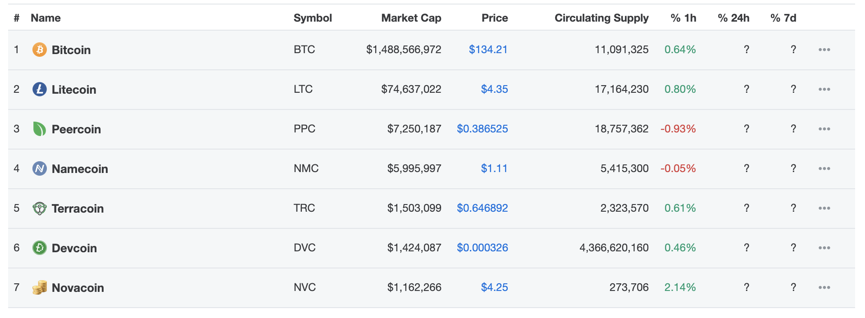Viewport: 865px width, 318px height.
Task: Click the Namecoin logo icon
Action: tap(40, 168)
